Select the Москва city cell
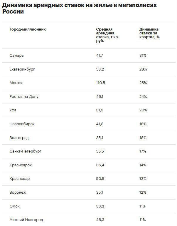Image resolution: width=177 pixels, height=226 pixels. pyautogui.click(x=16, y=83)
